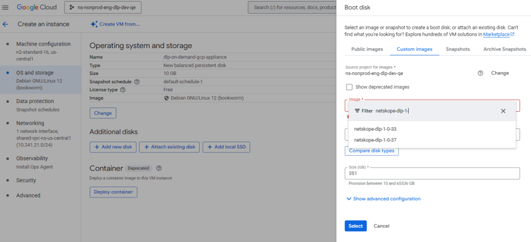Viewport: 531px width, 242px height.
Task: Click the blue Select button
Action: pos(356,226)
